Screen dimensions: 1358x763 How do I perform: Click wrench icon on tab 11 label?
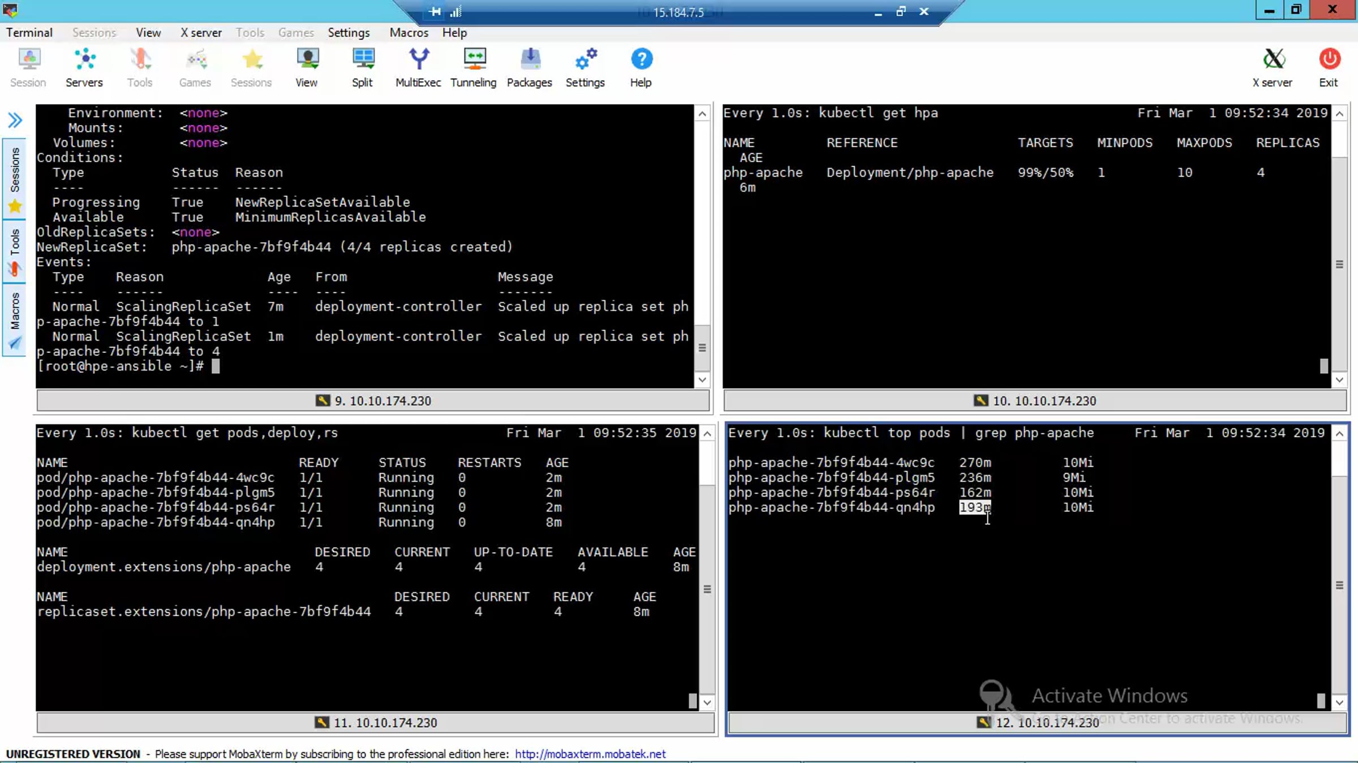tap(322, 722)
